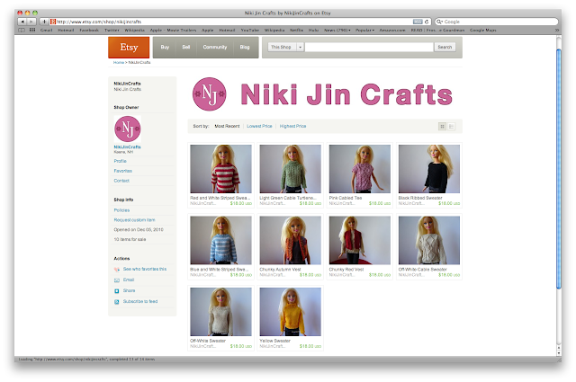Click the NikiJinCrafts owner name link

coord(127,147)
